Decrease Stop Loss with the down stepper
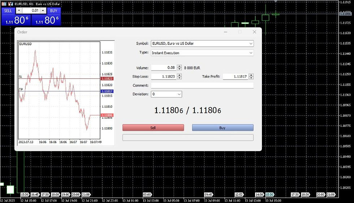 coord(180,78)
